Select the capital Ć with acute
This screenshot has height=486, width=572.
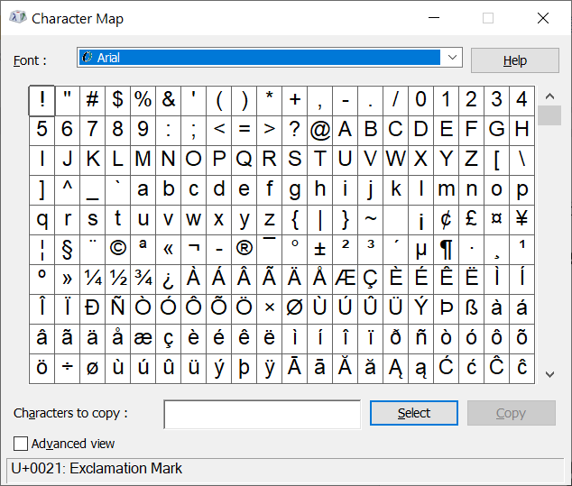[447, 369]
